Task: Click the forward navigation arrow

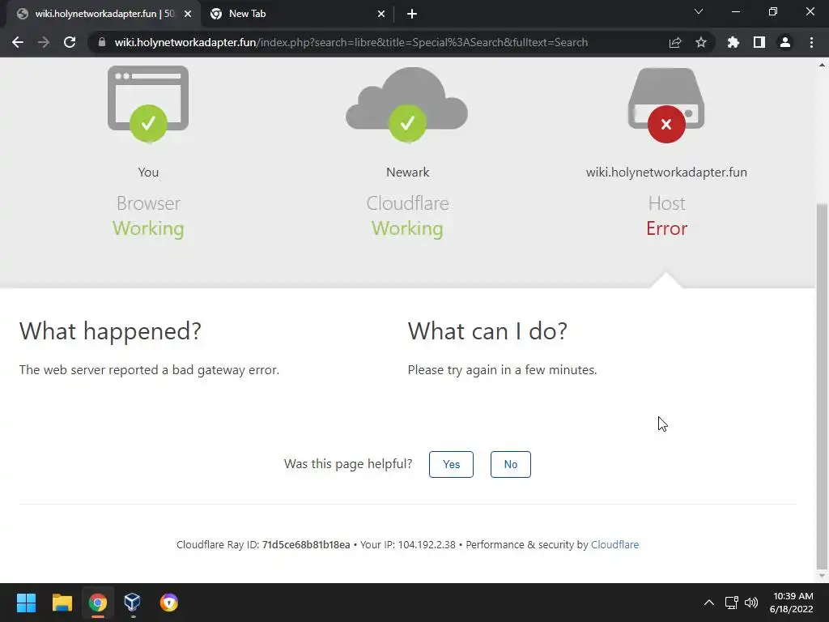Action: coord(44,42)
